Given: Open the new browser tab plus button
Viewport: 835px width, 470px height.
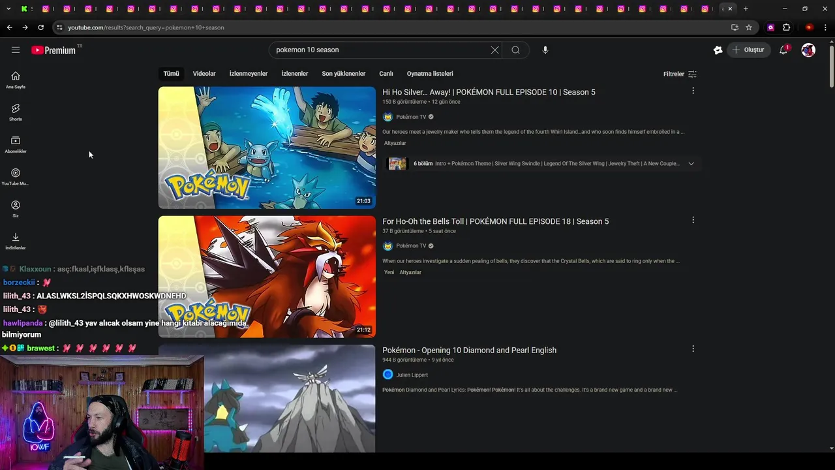Looking at the screenshot, I should [x=746, y=8].
